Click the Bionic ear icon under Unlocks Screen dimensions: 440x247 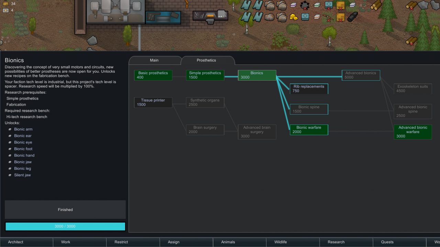click(10, 136)
